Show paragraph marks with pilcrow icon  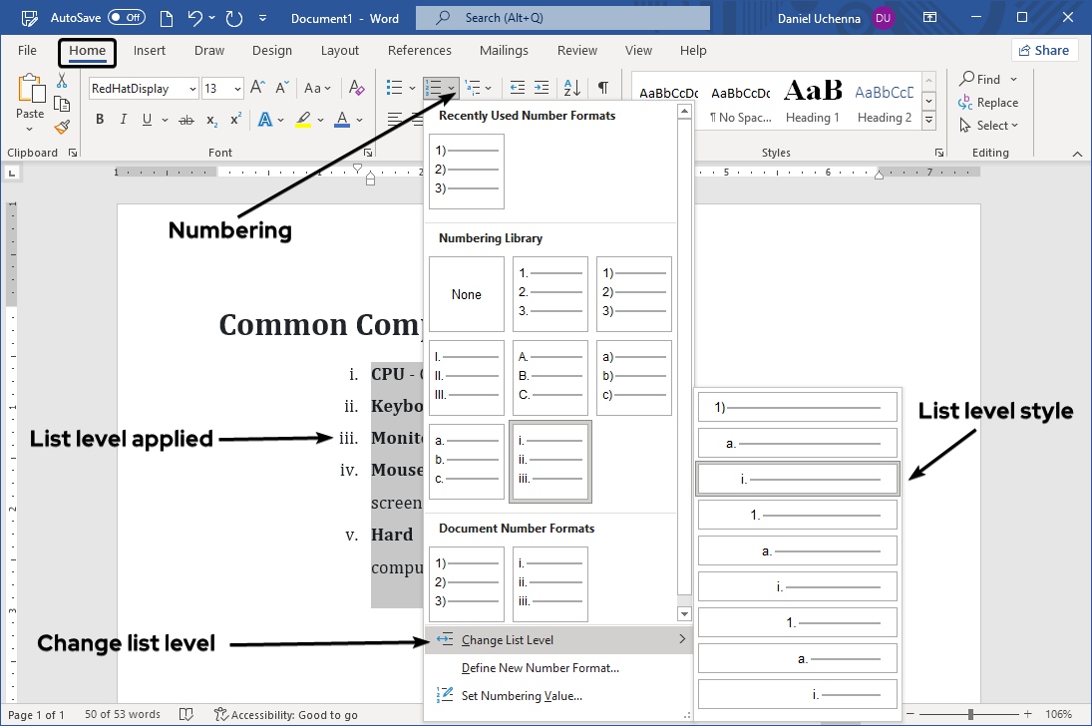click(x=603, y=88)
